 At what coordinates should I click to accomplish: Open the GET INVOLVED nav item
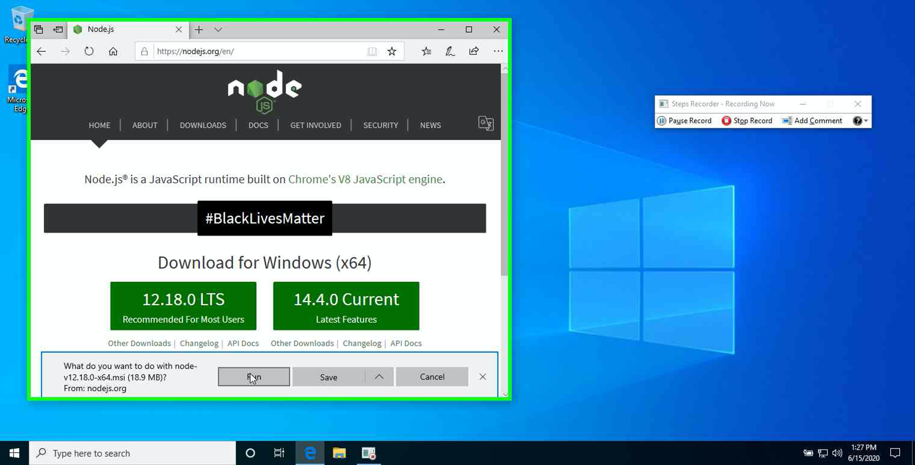pos(316,125)
